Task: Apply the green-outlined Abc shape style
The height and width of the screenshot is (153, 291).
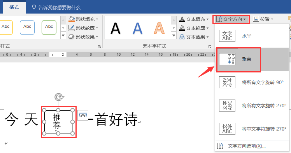Action: click(x=49, y=28)
